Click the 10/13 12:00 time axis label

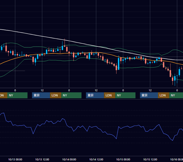(x=42, y=159)
